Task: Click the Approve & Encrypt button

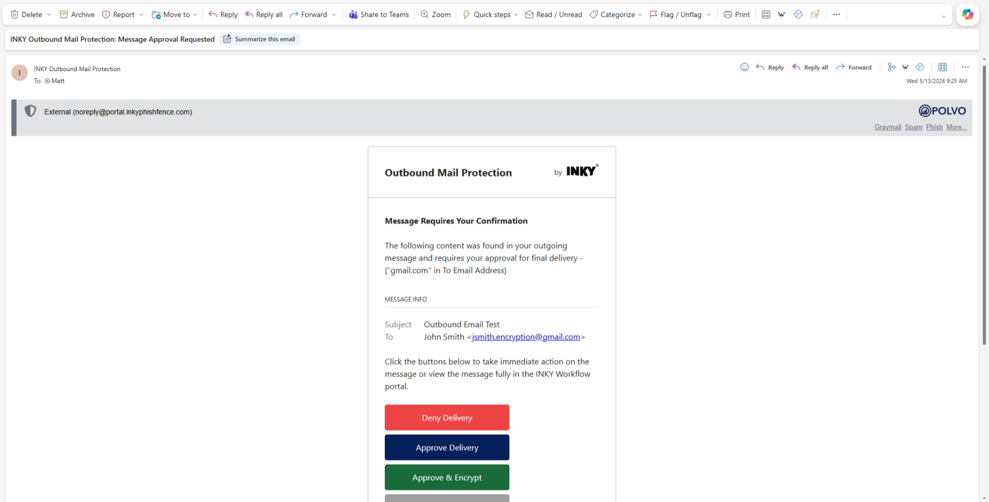Action: click(447, 477)
